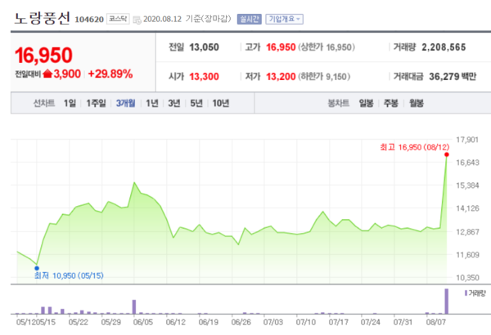Click the 전일 value 13,050
The width and height of the screenshot is (491, 335).
click(x=204, y=47)
